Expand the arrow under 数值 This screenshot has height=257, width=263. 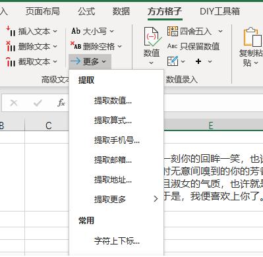(151, 63)
